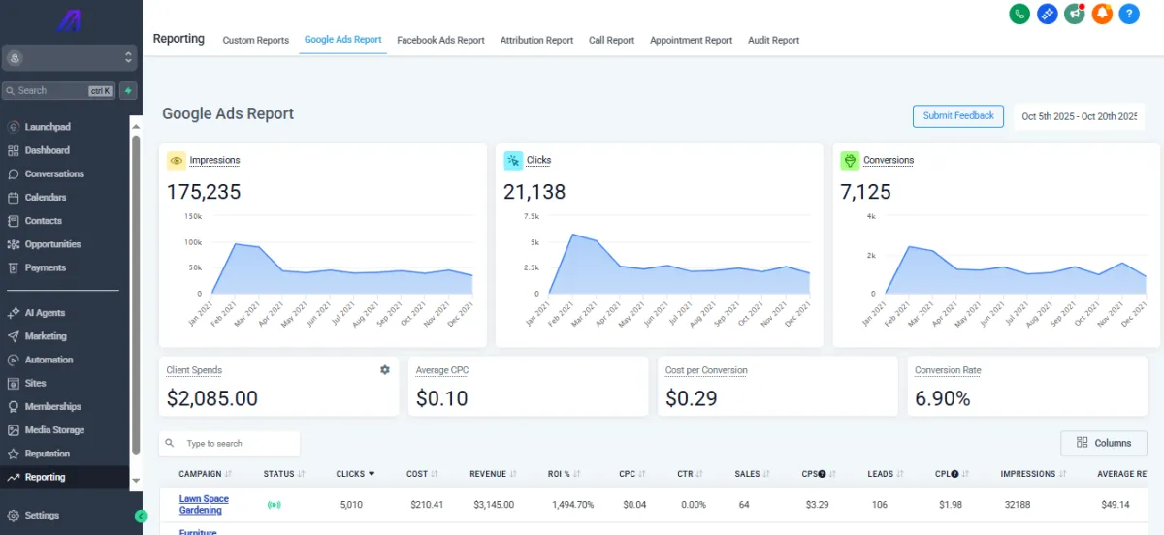Switch to Attribution Report tab
Screen dimensions: 1164x535
[x=536, y=41]
